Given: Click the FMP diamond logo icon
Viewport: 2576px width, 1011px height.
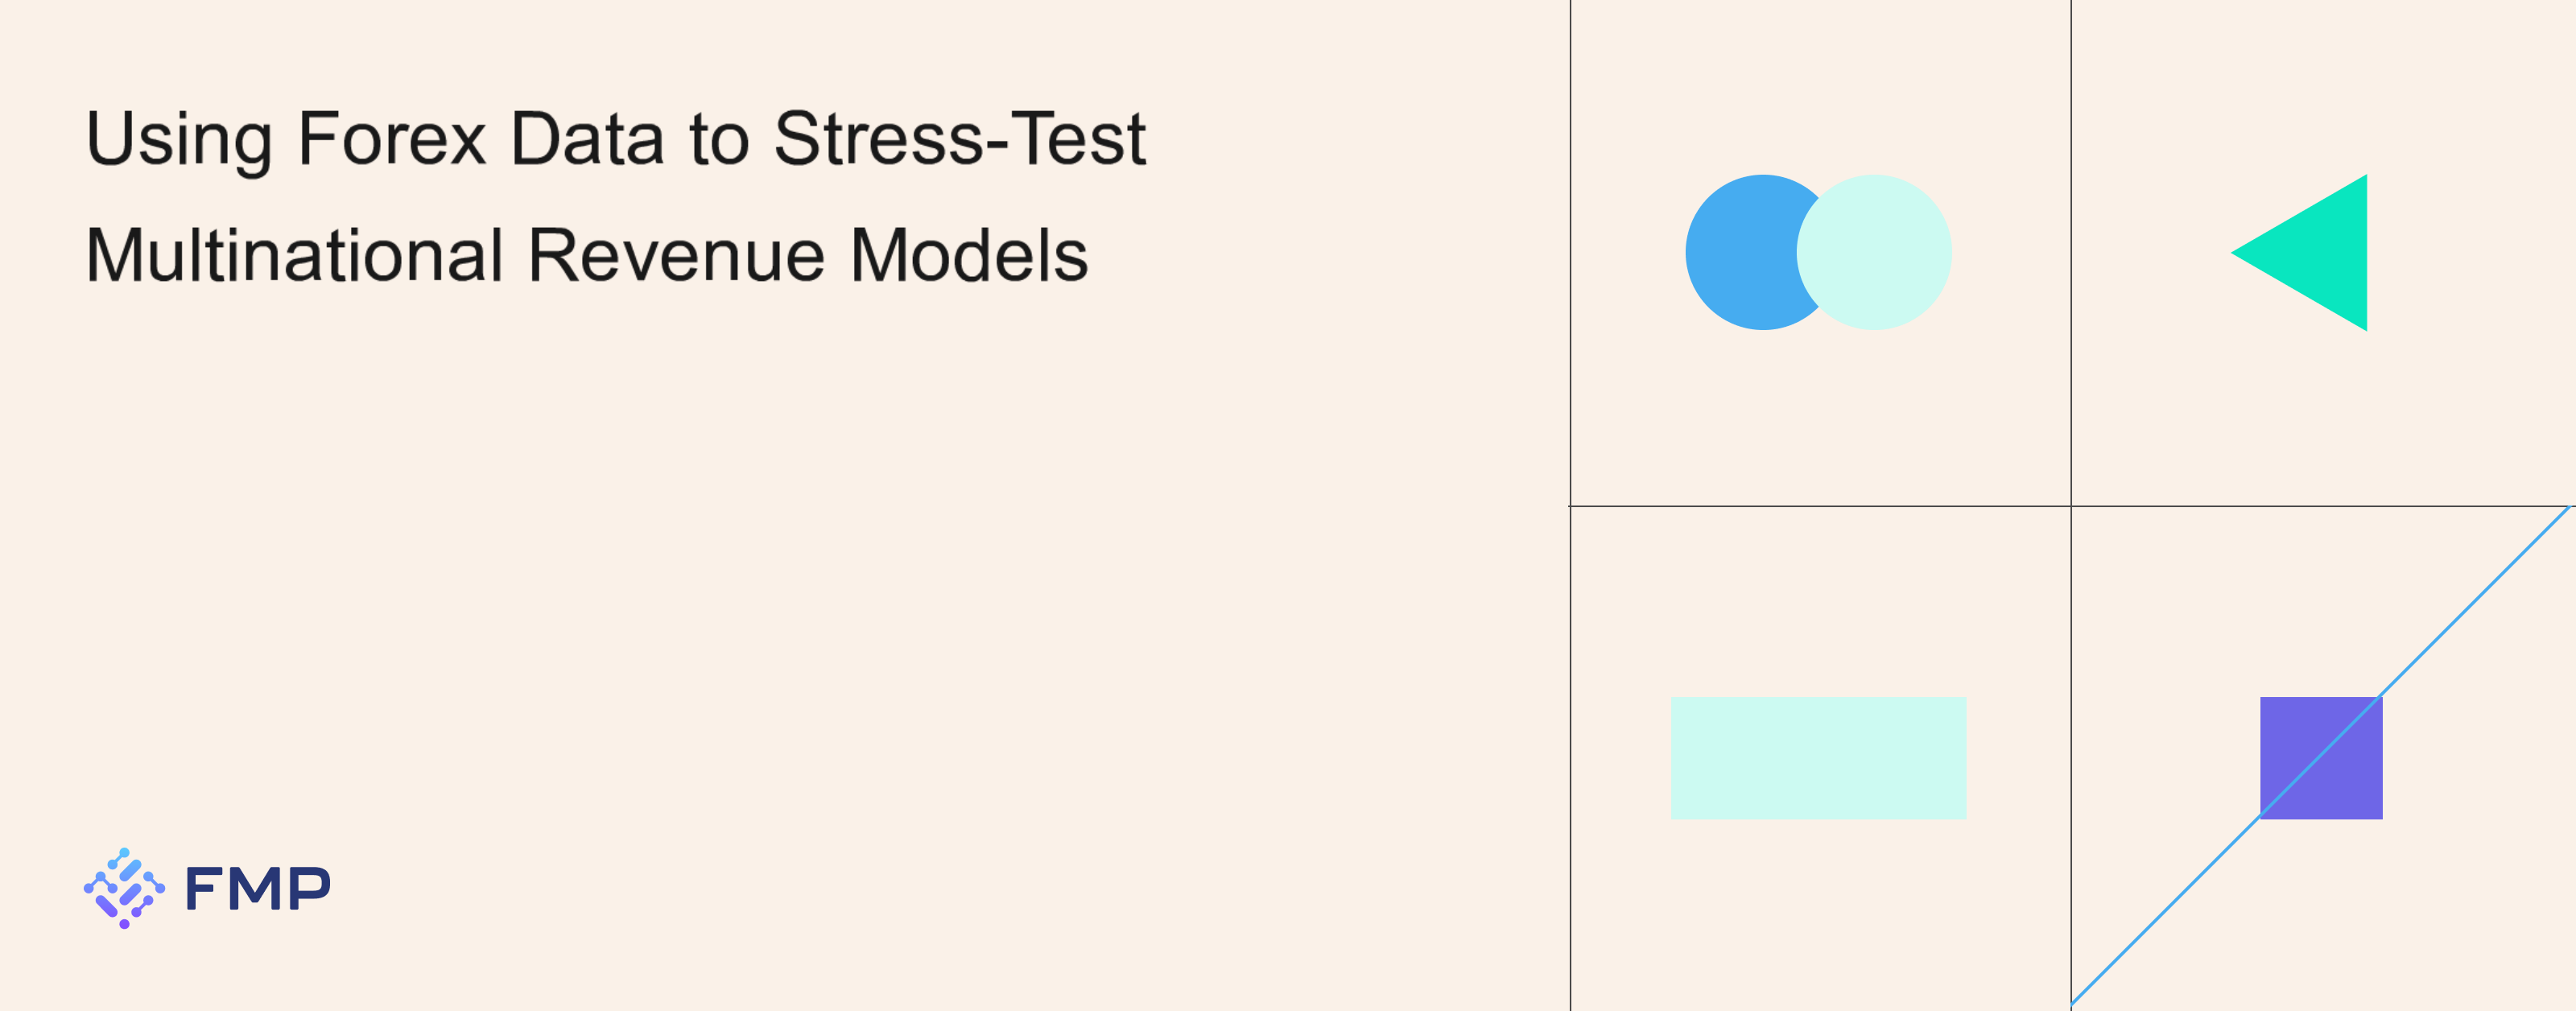Looking at the screenshot, I should 124,888.
